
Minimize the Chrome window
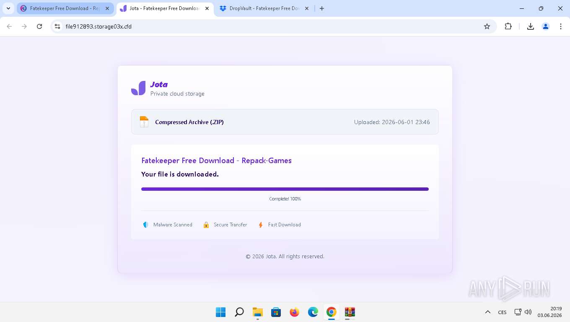point(522,8)
